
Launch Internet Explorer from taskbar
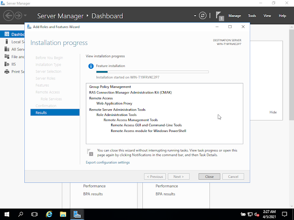49,214
